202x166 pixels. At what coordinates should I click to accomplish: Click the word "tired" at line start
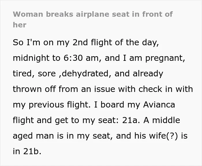[x=22, y=73]
